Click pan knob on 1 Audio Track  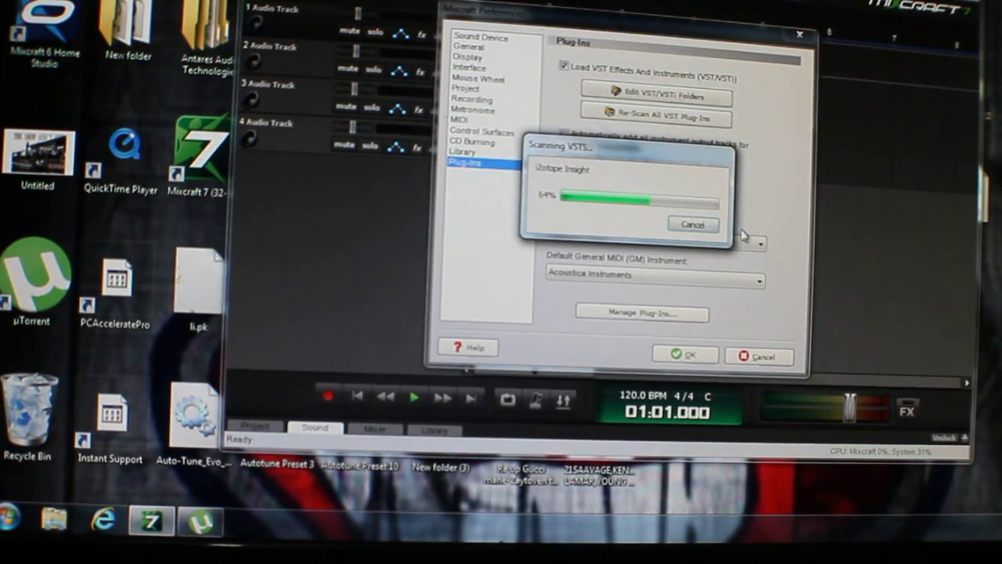coord(255,23)
